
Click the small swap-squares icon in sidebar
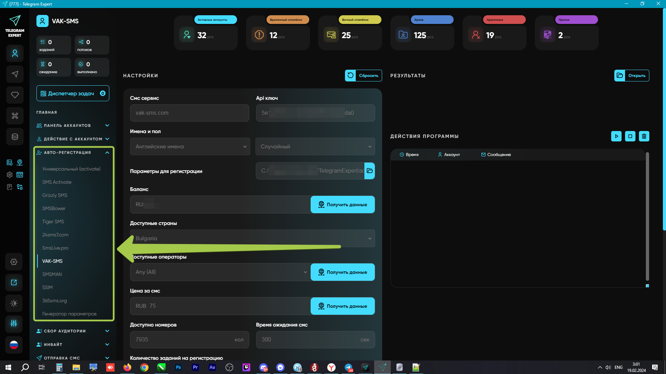pyautogui.click(x=20, y=187)
